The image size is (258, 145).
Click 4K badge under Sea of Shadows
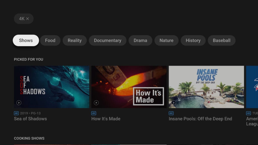click(x=16, y=113)
